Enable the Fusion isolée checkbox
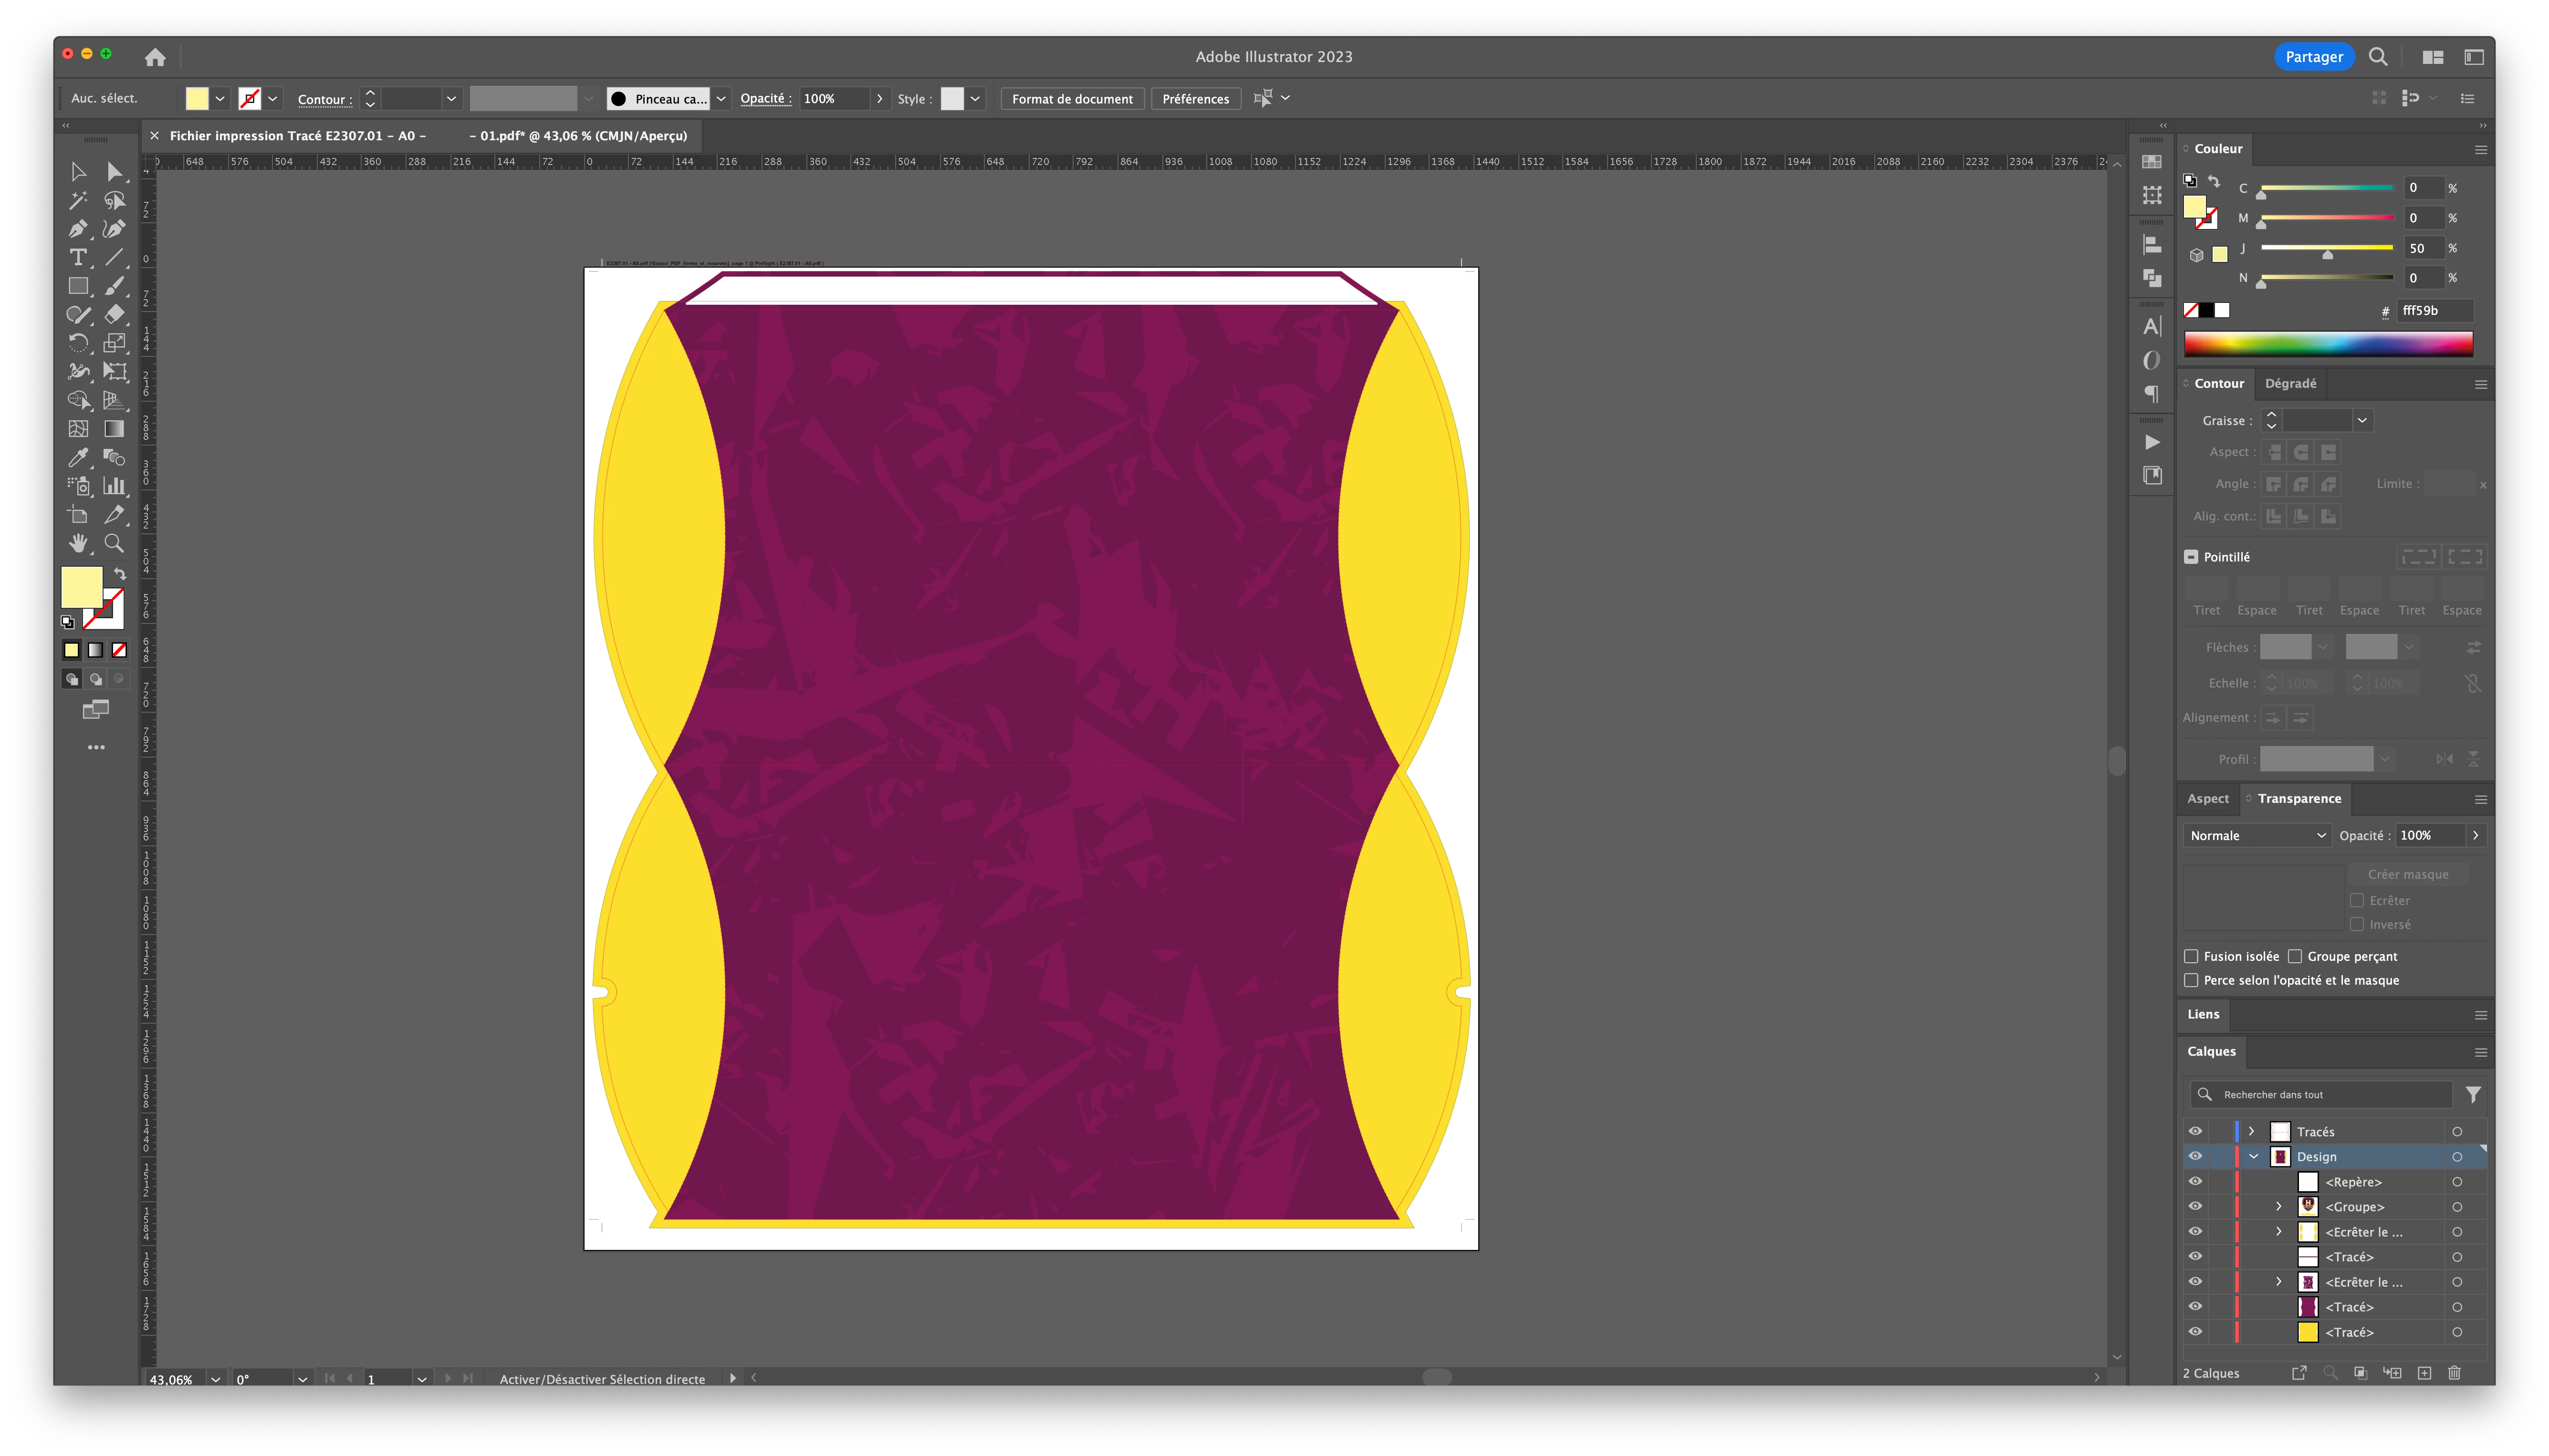2549x1456 pixels. (2191, 956)
